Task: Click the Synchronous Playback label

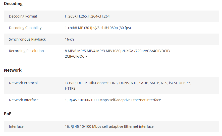Action: (27, 39)
